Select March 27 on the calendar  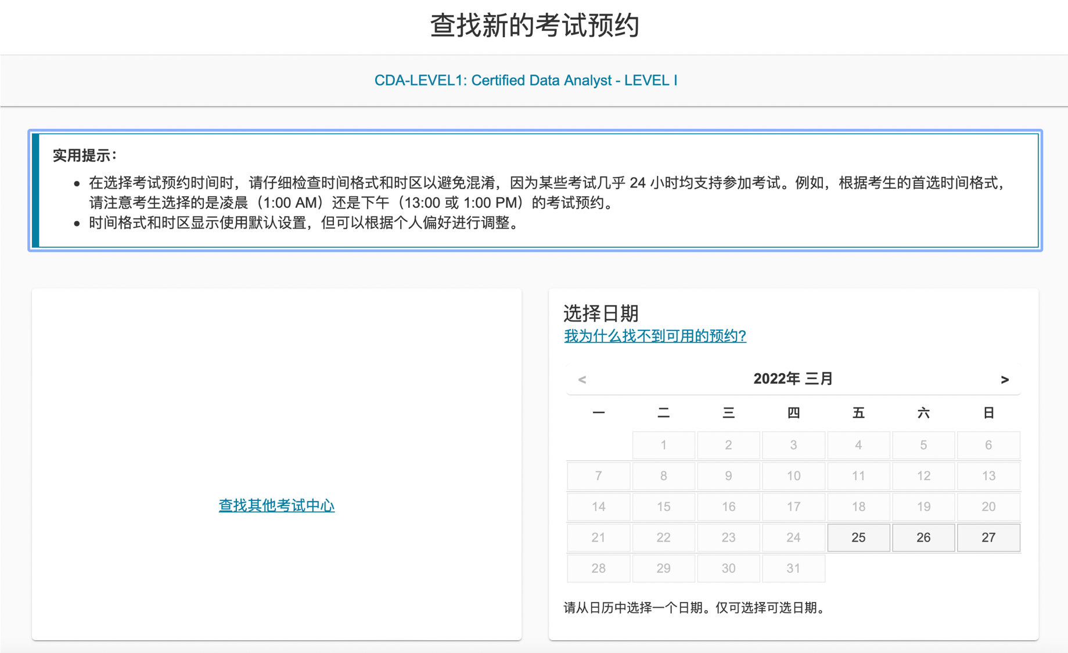(x=988, y=537)
